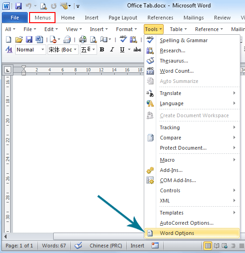Click the macro recording icon in the status bar
Viewport: 245px width, 253px height.
click(155, 246)
